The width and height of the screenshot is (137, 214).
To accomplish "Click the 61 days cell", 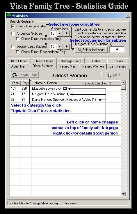I will coord(26,100).
